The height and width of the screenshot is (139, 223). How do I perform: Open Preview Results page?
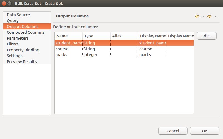point(21,62)
